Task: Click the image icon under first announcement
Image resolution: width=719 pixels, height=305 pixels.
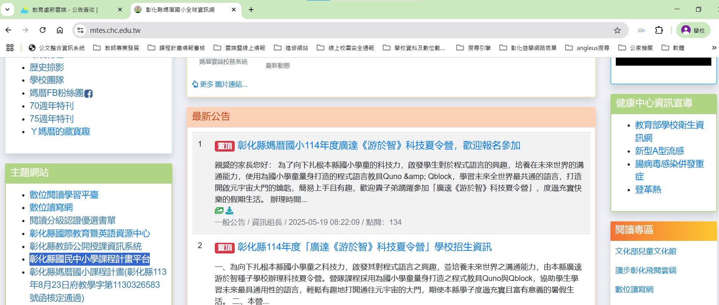Action: tap(219, 211)
